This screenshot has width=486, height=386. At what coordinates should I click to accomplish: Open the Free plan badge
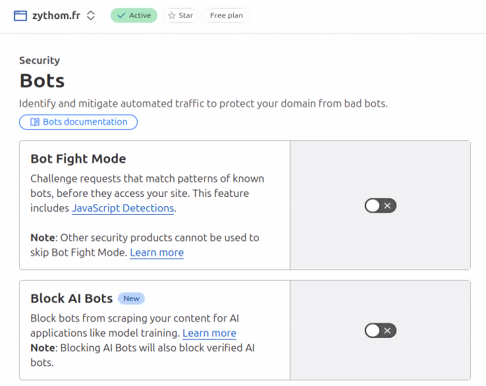pyautogui.click(x=227, y=16)
